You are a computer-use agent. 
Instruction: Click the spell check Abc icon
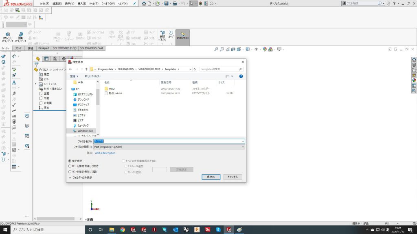pyautogui.click(x=14, y=69)
